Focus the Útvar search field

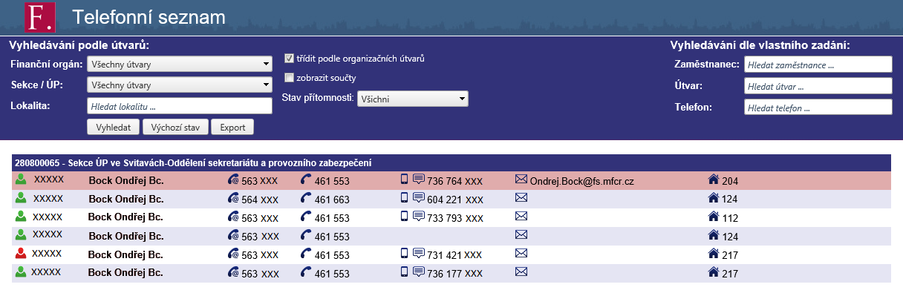point(818,86)
